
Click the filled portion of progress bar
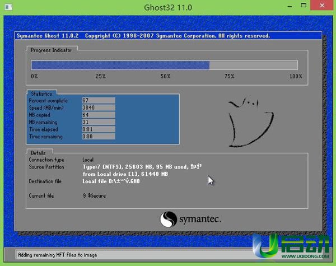pos(120,65)
